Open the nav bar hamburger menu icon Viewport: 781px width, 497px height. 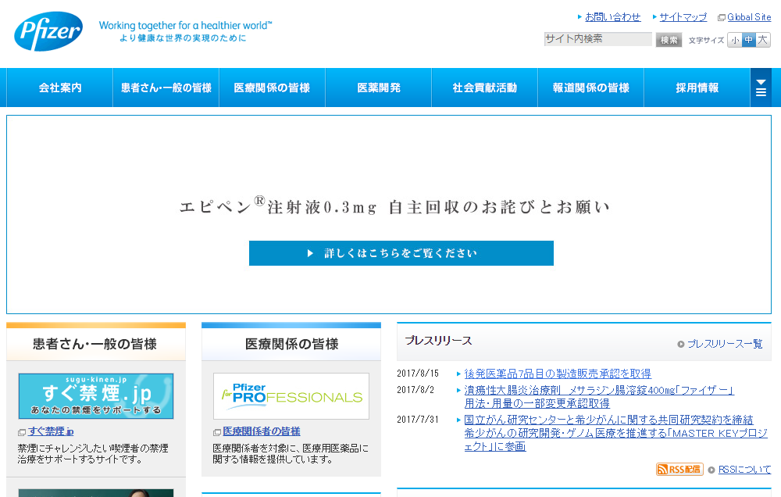(x=761, y=88)
